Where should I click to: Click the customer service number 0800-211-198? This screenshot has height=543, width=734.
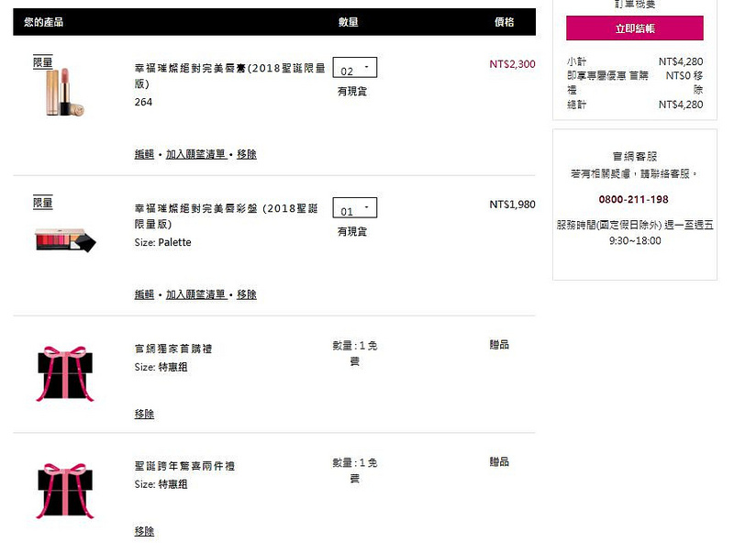point(633,199)
